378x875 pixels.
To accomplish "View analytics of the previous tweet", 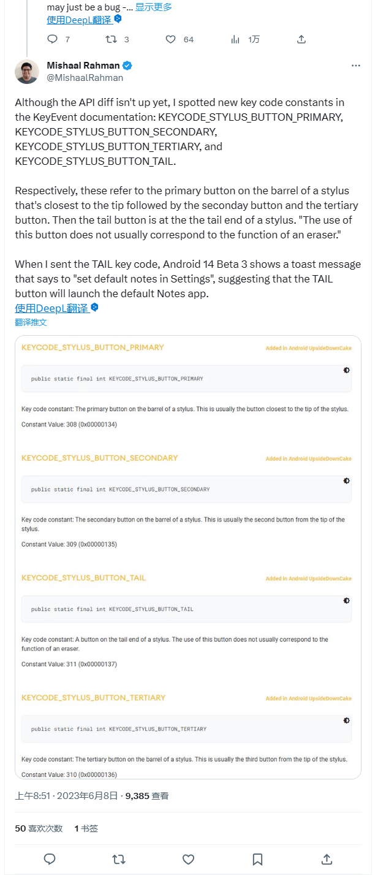I will click(236, 39).
